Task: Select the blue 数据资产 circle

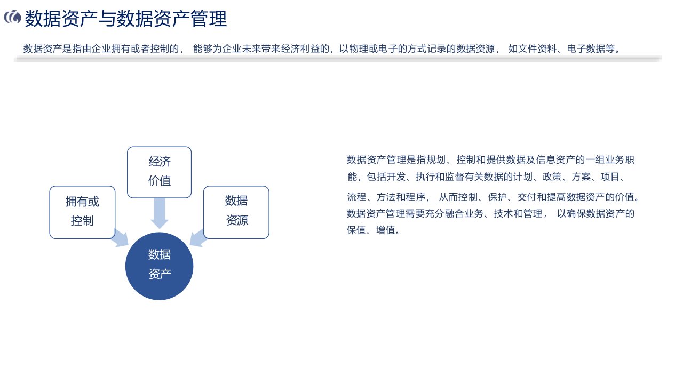Action: point(159,266)
